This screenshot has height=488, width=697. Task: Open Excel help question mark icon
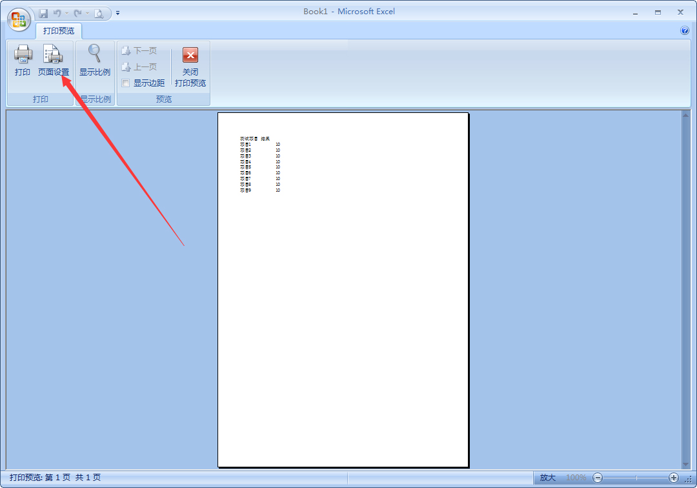point(685,30)
